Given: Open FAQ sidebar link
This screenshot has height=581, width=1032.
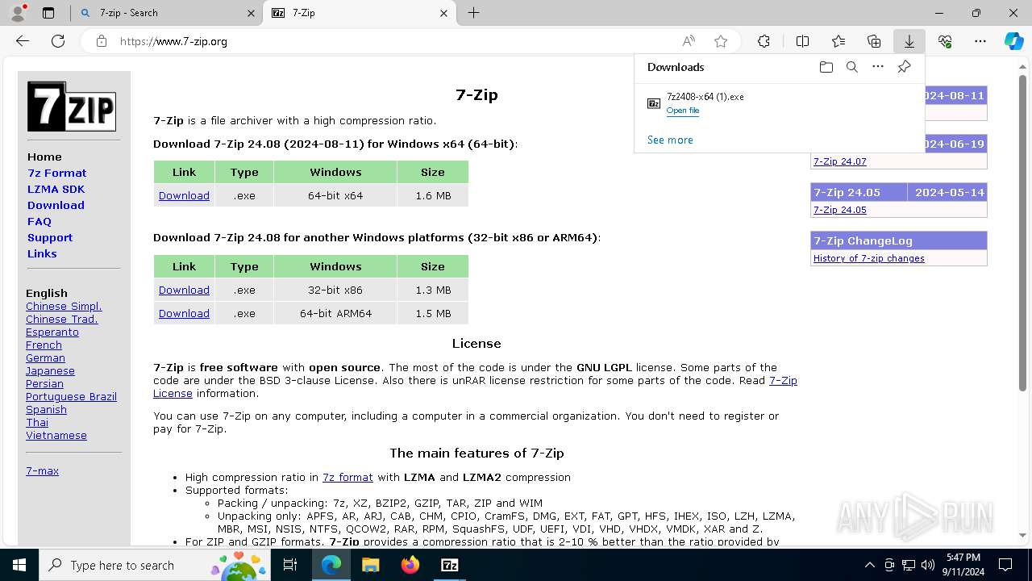Looking at the screenshot, I should click(40, 221).
